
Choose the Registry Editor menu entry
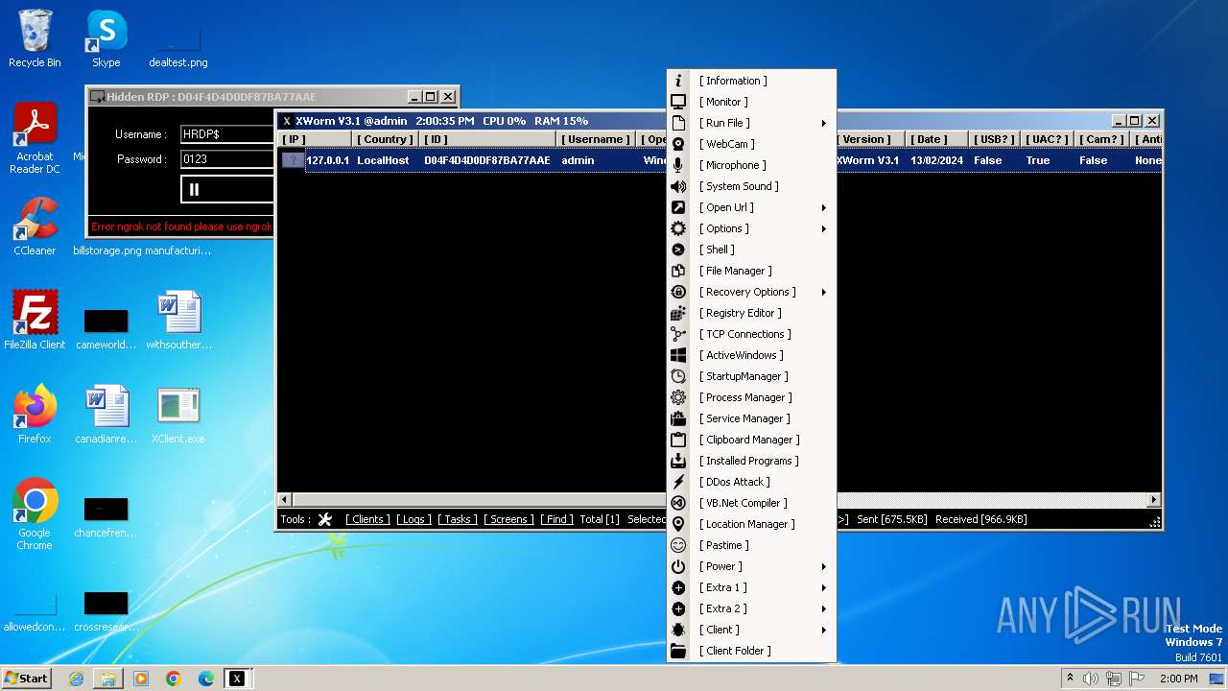(751, 313)
